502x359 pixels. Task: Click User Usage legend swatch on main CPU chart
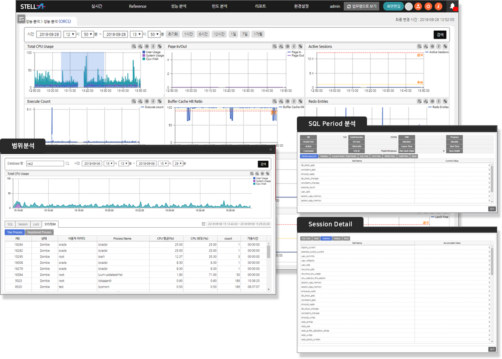tap(144, 52)
